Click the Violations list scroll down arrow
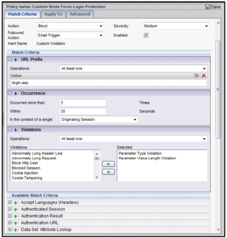Viewport: 227px width, 238px height. [x=97, y=177]
